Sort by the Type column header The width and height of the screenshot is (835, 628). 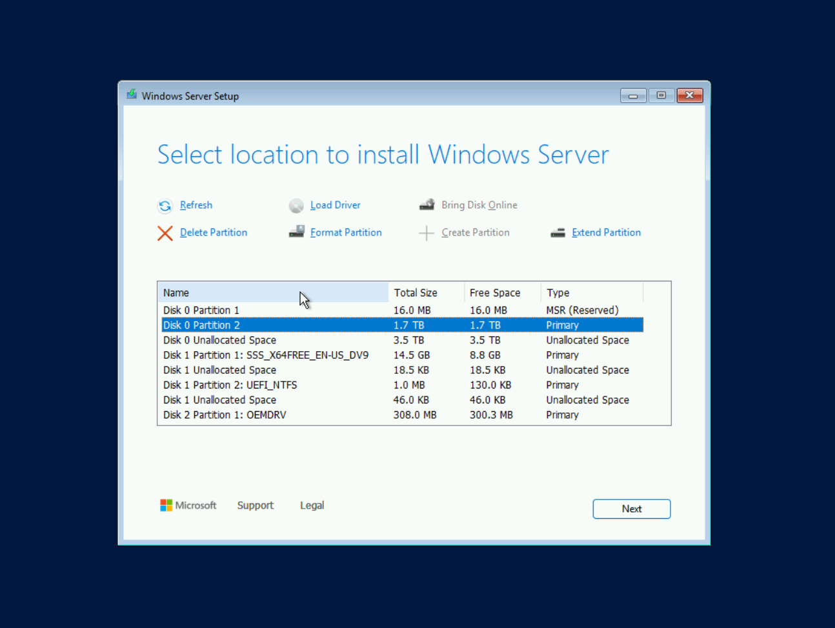click(x=592, y=292)
